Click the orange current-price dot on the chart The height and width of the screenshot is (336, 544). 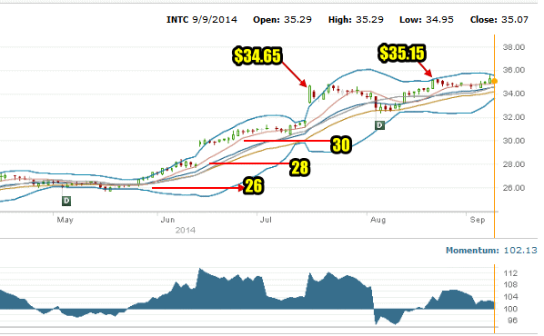495,81
